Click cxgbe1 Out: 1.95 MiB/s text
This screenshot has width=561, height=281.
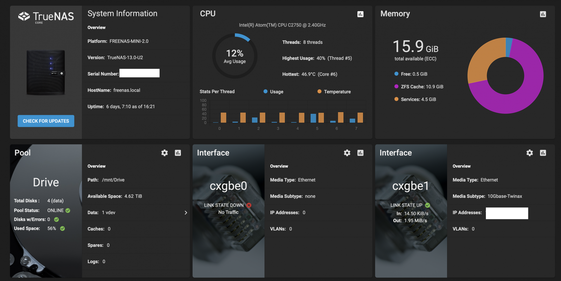tap(410, 221)
